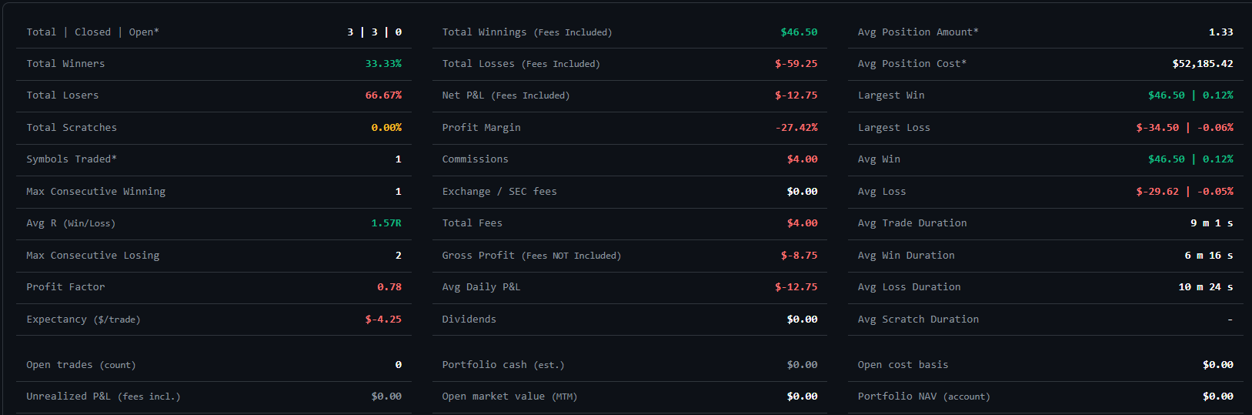Image resolution: width=1252 pixels, height=415 pixels.
Task: Select the Total Winnings (Fees Included) label
Action: [x=527, y=32]
